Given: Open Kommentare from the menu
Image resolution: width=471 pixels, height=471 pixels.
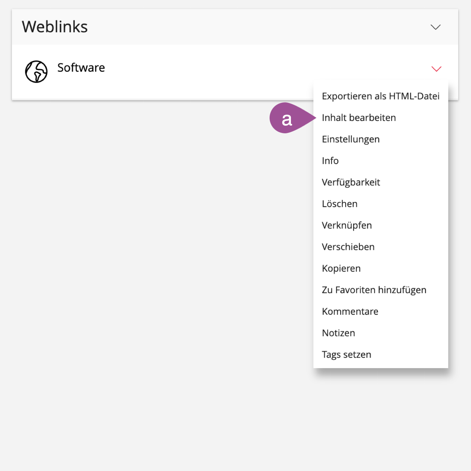Looking at the screenshot, I should coord(350,312).
